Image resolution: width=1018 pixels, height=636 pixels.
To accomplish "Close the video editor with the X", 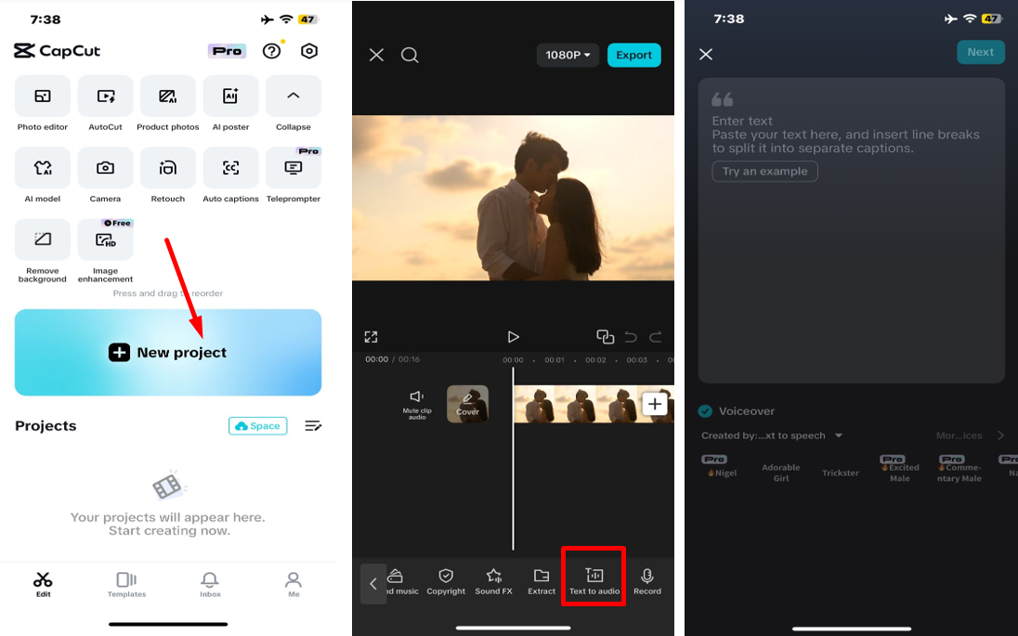I will coord(376,55).
